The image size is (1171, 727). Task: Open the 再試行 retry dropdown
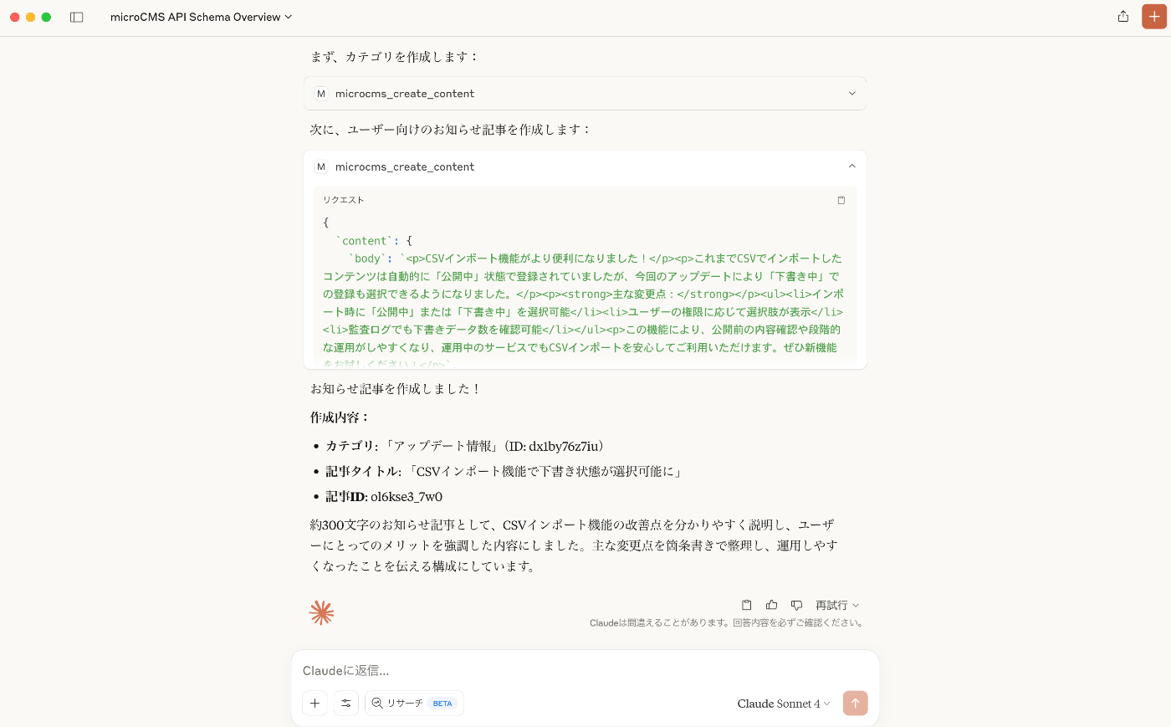coord(837,605)
